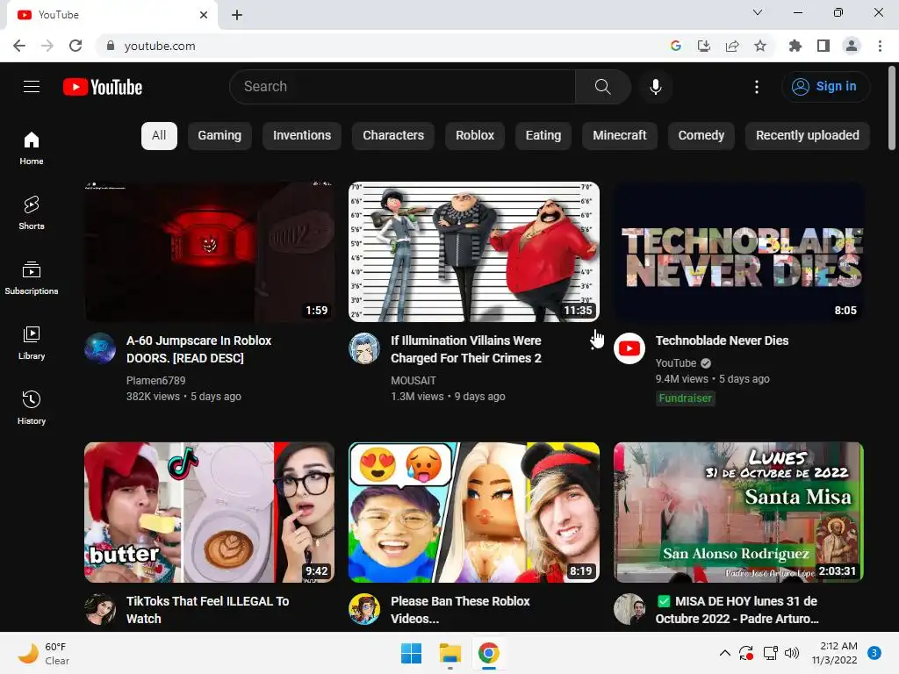Select the Comedy filter chip
899x674 pixels.
[x=701, y=135]
